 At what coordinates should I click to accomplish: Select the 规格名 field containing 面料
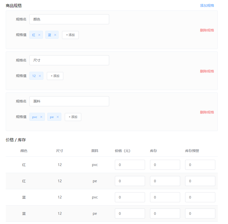tap(69, 101)
